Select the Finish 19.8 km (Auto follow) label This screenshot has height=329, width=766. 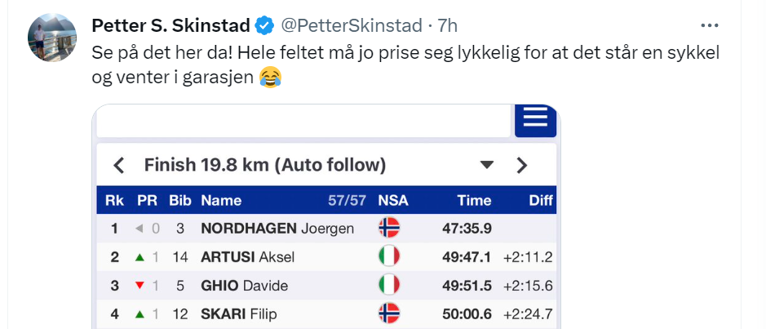click(x=264, y=165)
